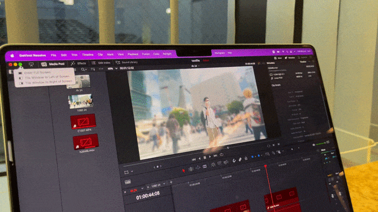
Task: Select the Blade Edit mode tool
Action: (x=205, y=166)
